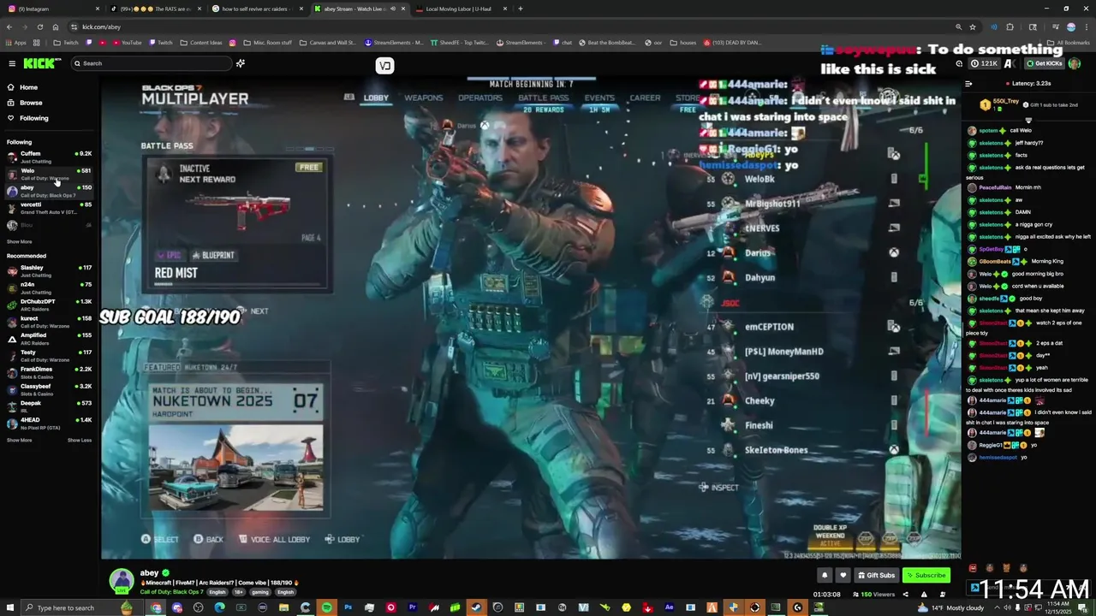This screenshot has height=616, width=1096.
Task: Open the YouTube bookmark
Action: 127,42
